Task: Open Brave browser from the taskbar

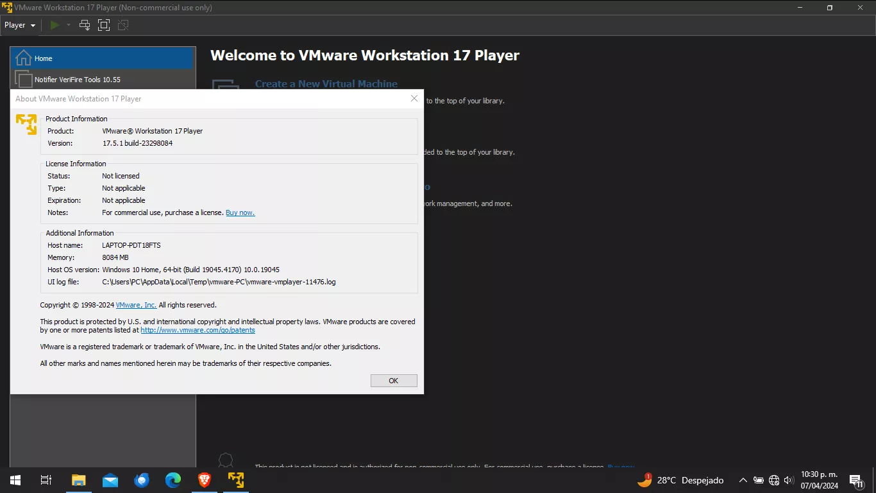Action: point(205,480)
